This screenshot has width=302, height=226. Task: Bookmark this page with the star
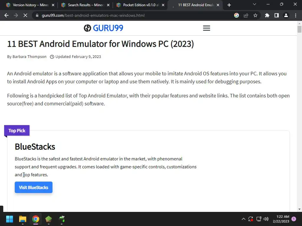coord(255,15)
